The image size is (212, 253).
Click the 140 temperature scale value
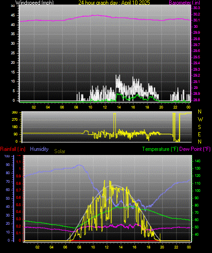197,161
